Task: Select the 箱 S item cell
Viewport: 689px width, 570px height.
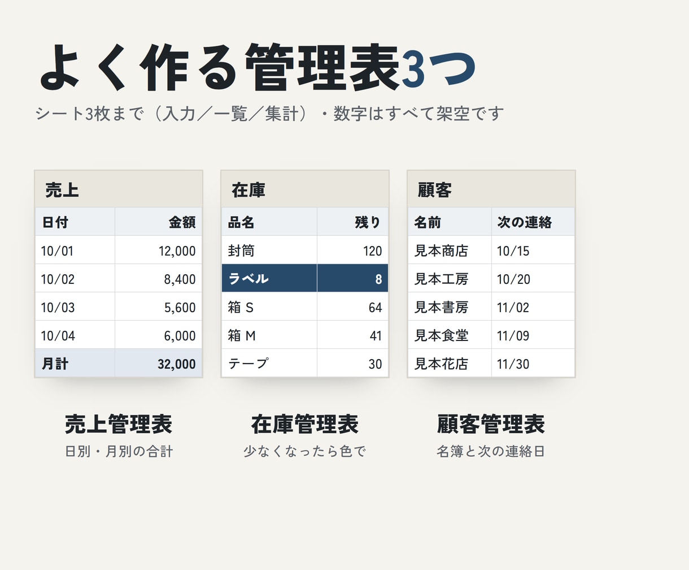Action: point(269,306)
